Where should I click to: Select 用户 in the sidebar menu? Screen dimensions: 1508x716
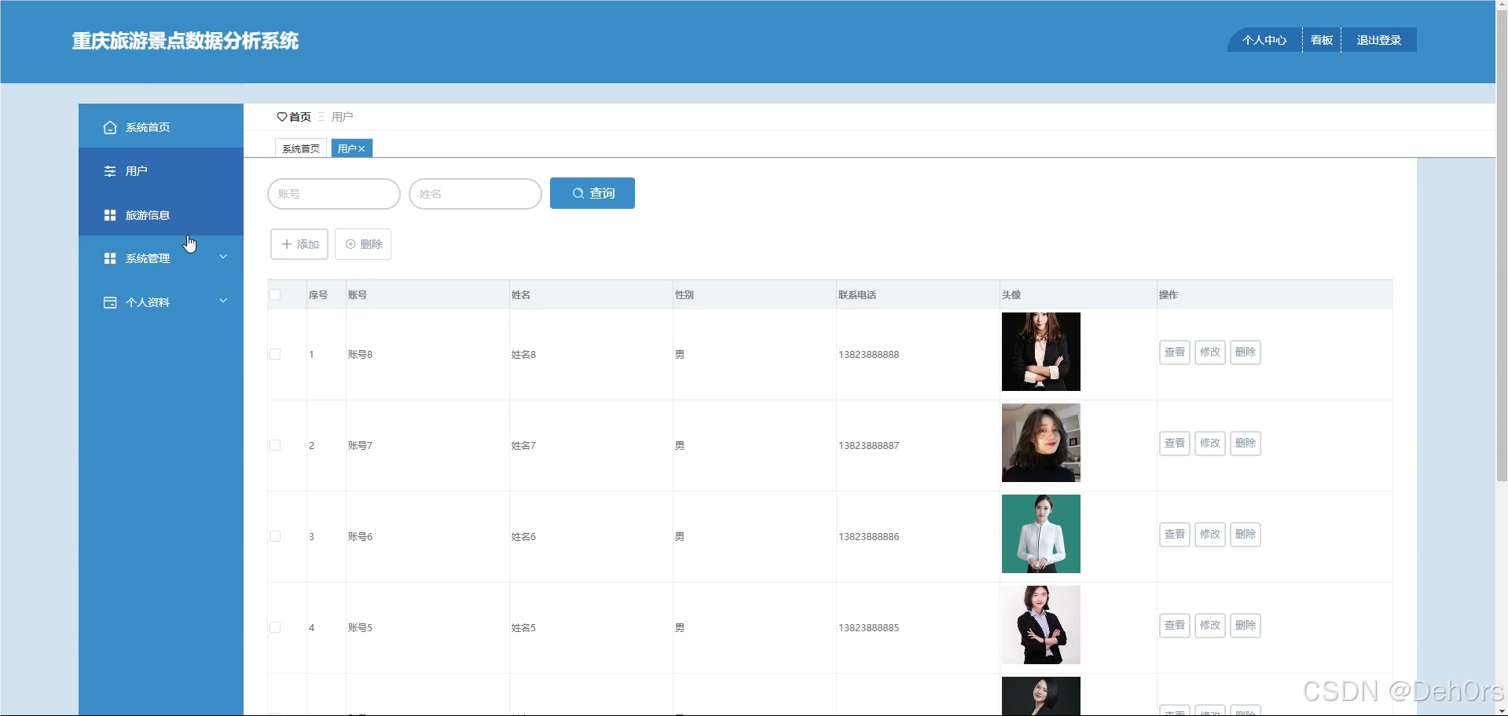click(161, 171)
